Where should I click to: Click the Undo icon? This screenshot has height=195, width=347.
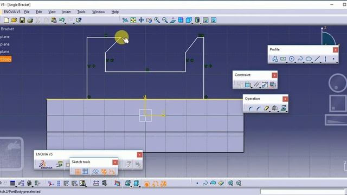pyautogui.click(x=61, y=20)
